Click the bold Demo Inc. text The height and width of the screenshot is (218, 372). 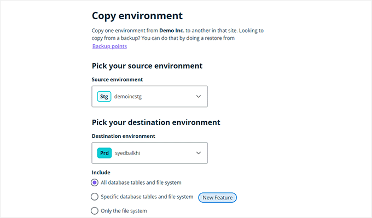click(x=172, y=31)
